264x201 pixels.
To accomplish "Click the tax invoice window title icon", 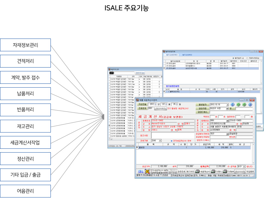I will coord(137,100).
